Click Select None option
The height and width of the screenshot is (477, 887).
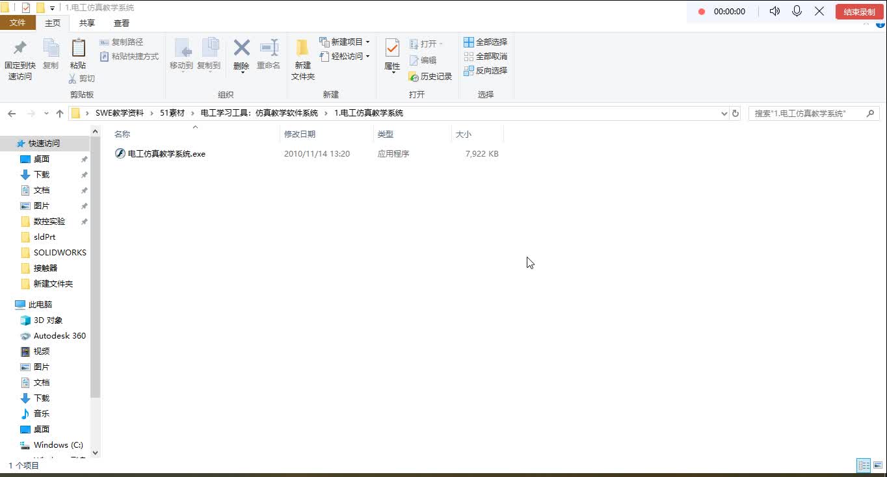(x=485, y=56)
